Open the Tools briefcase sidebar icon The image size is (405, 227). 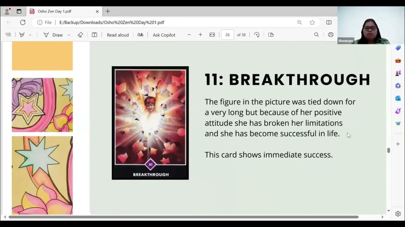[398, 61]
